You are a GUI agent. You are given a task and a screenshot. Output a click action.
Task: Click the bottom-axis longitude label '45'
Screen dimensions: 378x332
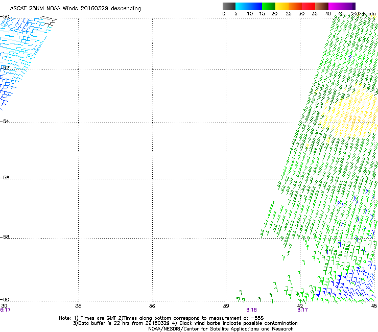point(374,306)
